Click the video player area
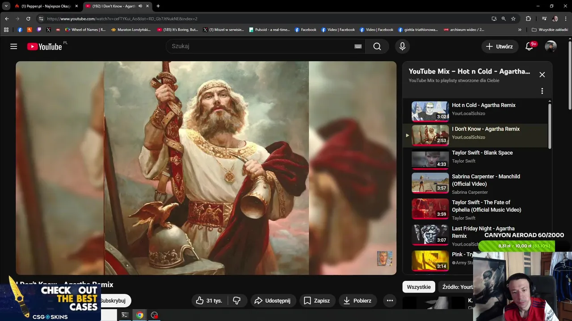This screenshot has width=572, height=321. click(x=206, y=168)
